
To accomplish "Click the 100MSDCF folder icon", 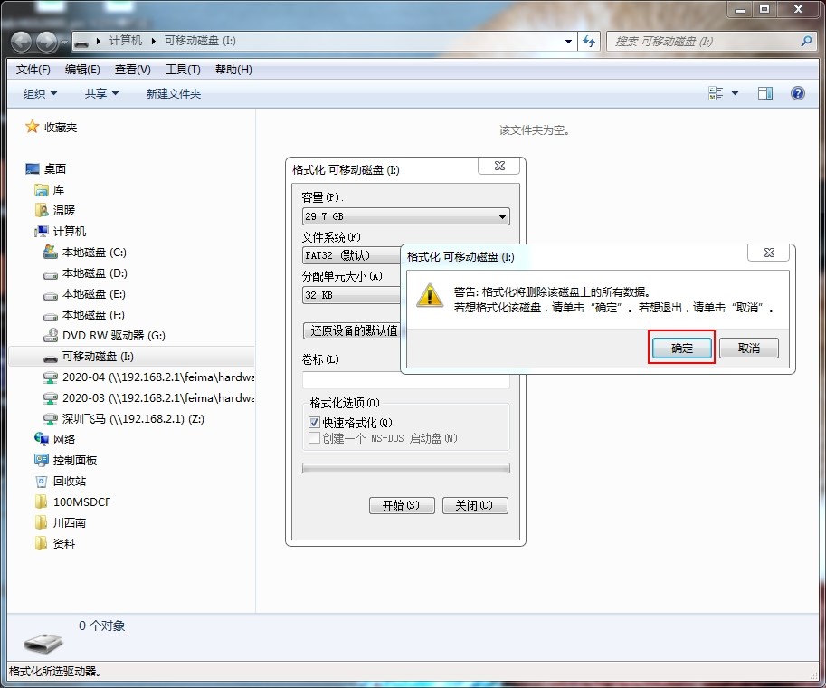I will tap(41, 502).
